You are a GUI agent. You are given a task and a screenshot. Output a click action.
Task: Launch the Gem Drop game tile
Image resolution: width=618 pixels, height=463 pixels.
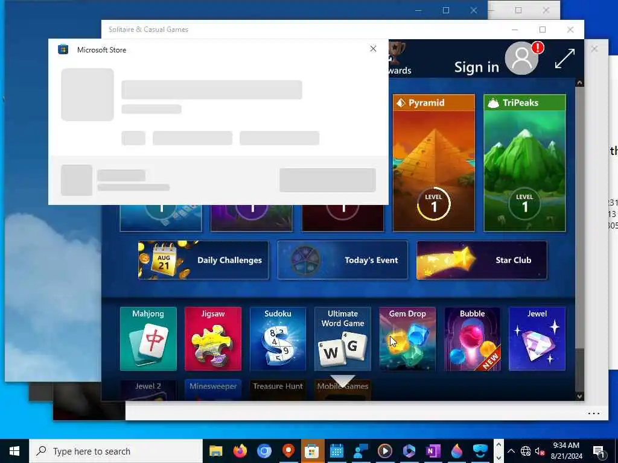point(407,339)
